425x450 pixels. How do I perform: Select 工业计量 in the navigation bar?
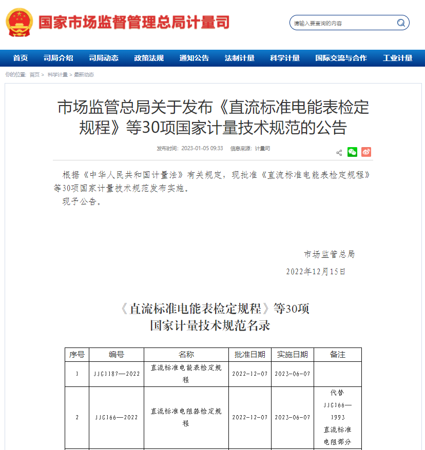pyautogui.click(x=398, y=58)
